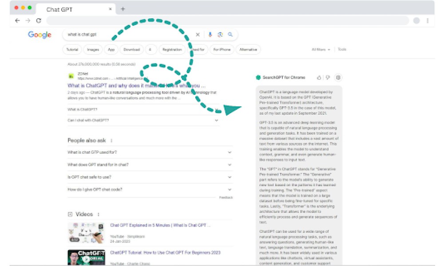Screen dimensions: 444x266
Task: Expand 'Can I chat with ChatGPT?' question
Action: (x=143, y=121)
